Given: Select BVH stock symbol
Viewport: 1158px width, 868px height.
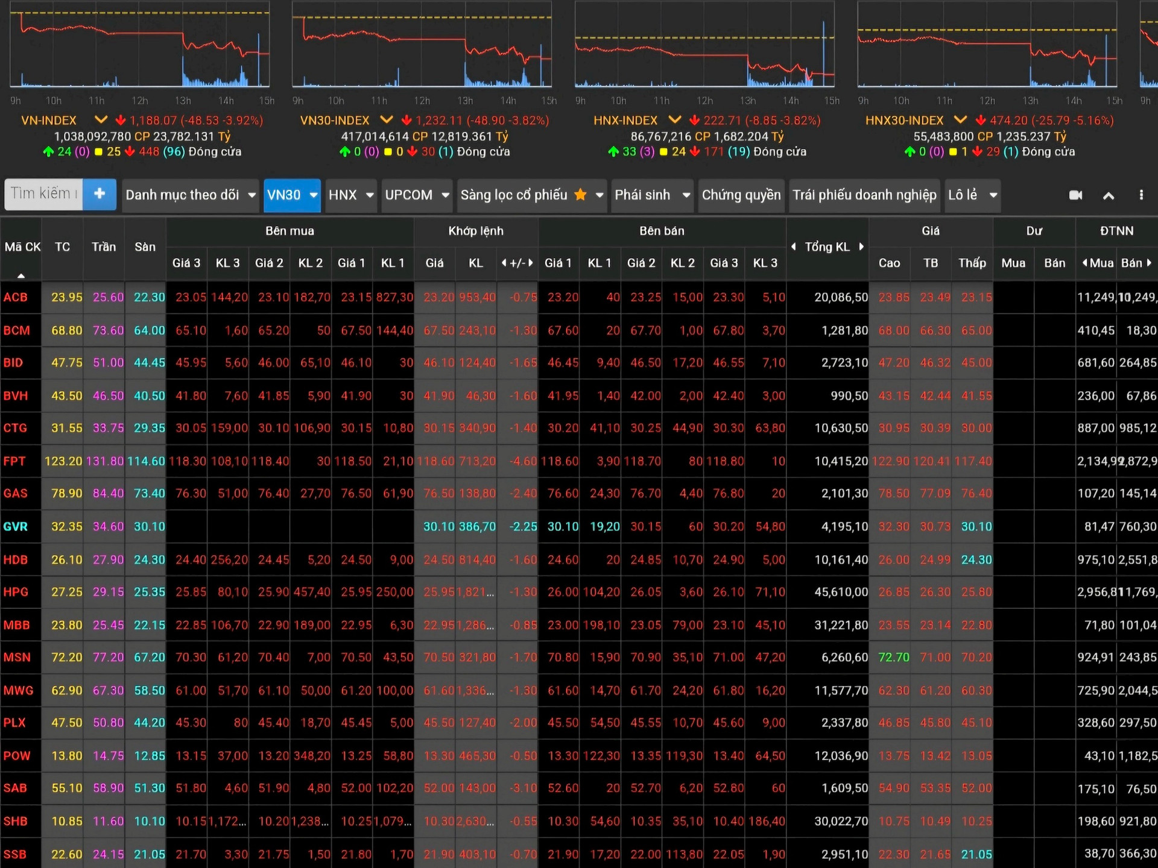Looking at the screenshot, I should (16, 396).
